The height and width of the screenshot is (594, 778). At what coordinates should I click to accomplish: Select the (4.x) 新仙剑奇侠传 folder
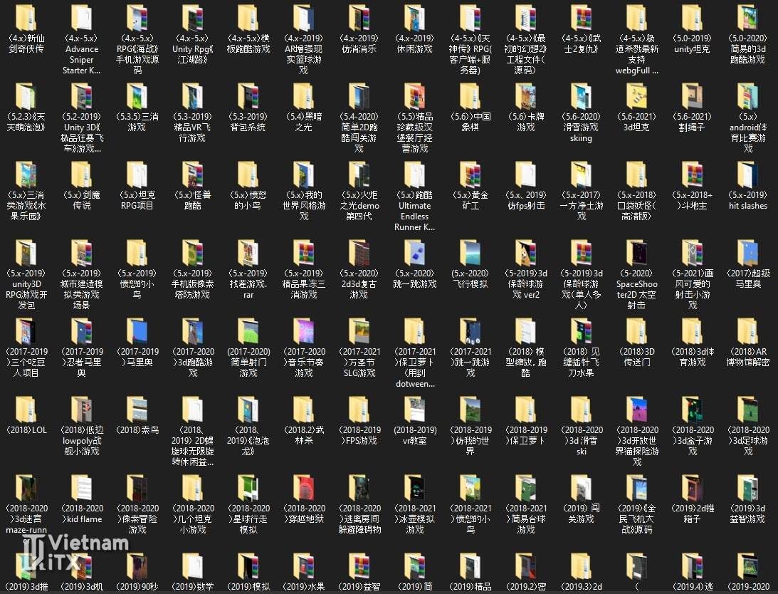click(26, 19)
